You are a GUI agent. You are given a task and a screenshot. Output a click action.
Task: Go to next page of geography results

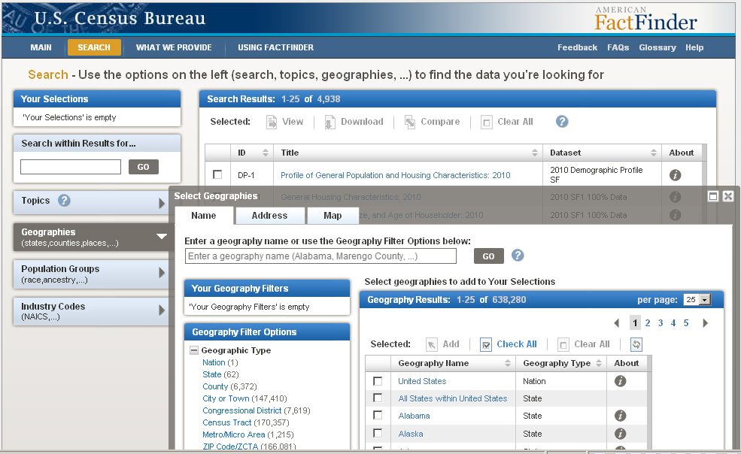click(705, 323)
